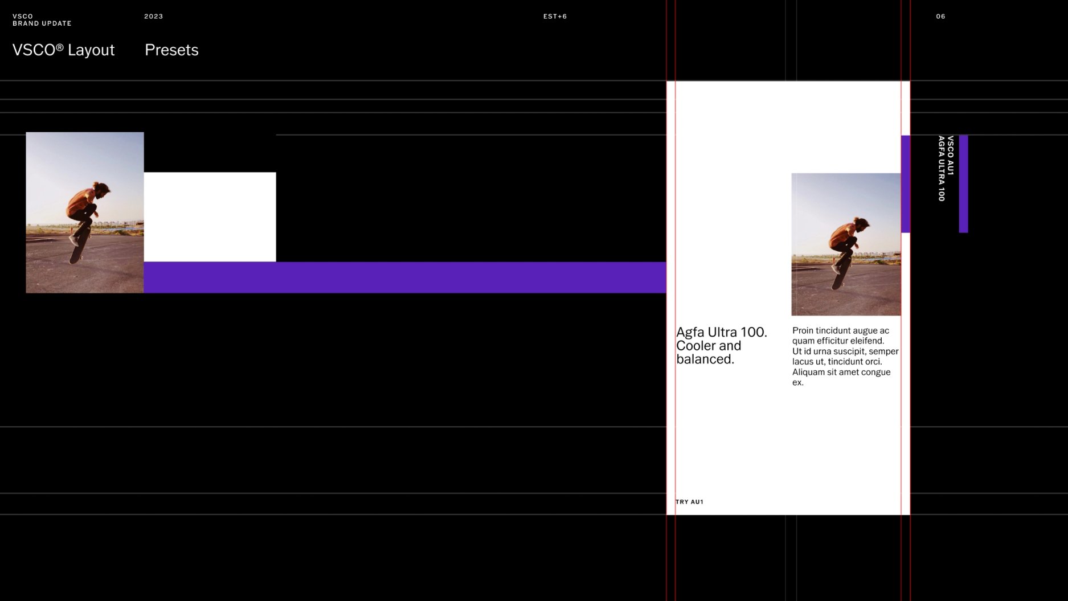Click the "2023" year label
The width and height of the screenshot is (1068, 601).
[x=154, y=17]
